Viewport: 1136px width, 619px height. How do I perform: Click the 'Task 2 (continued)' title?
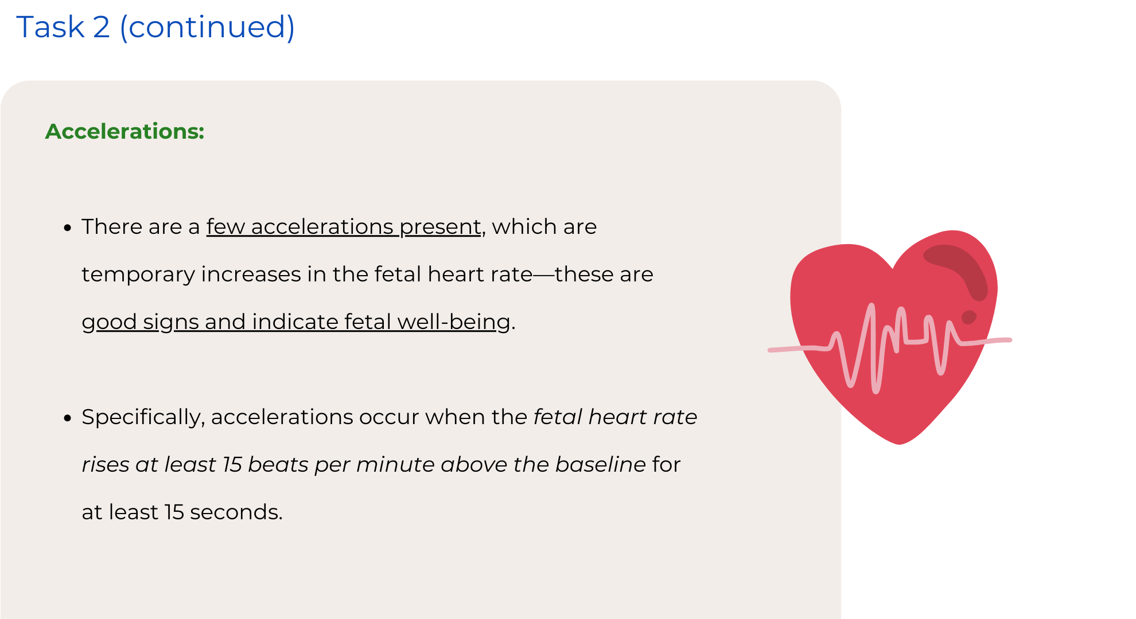[155, 27]
